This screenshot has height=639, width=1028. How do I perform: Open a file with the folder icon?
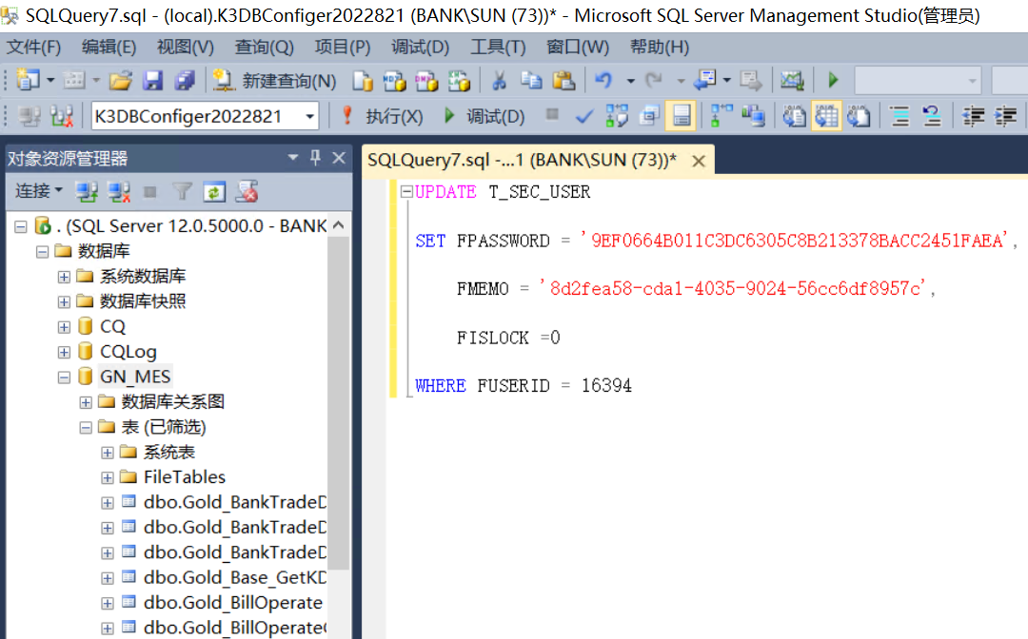click(x=121, y=80)
